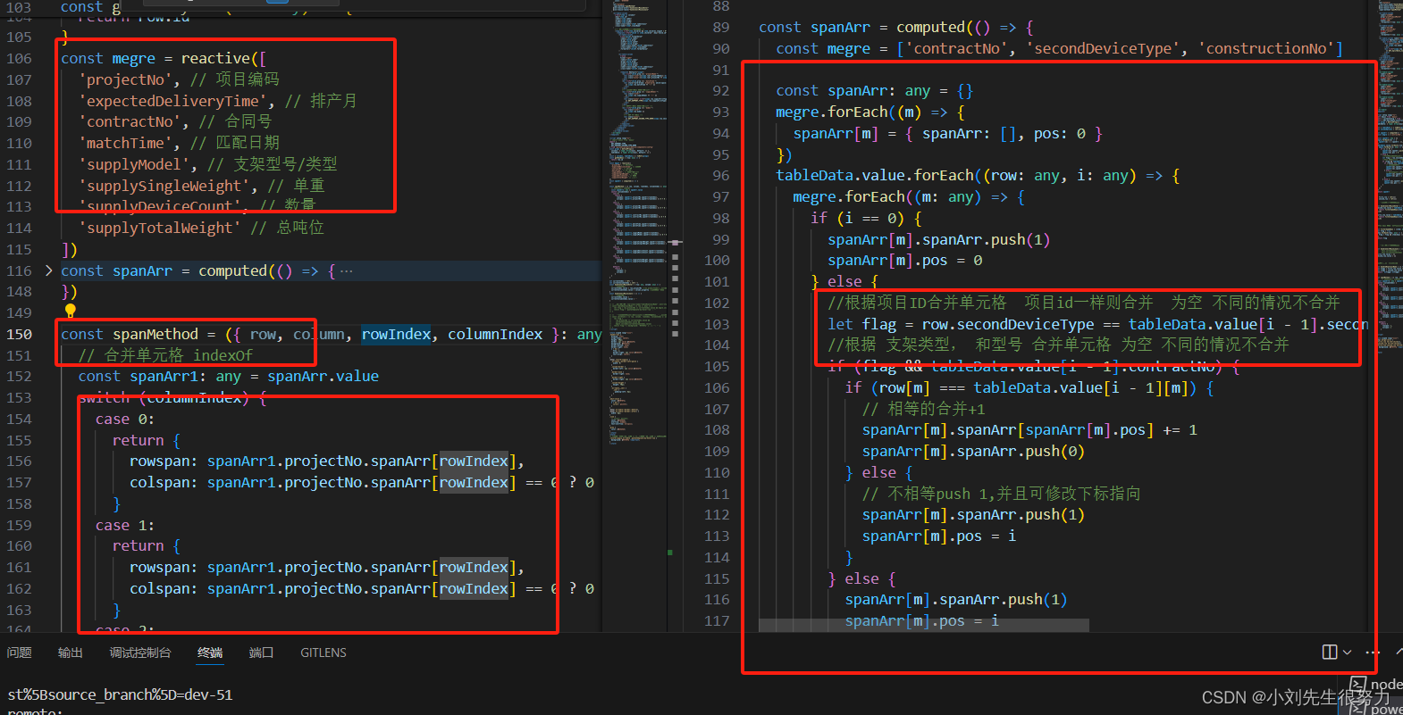Click 'spanArr[m].pos = i' on line 113

tap(939, 536)
